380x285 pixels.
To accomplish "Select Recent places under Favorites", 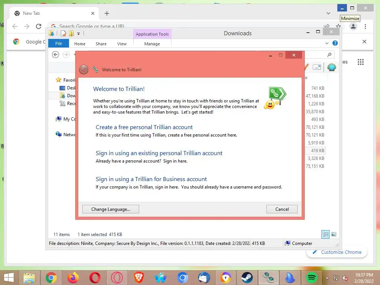I will (68, 104).
